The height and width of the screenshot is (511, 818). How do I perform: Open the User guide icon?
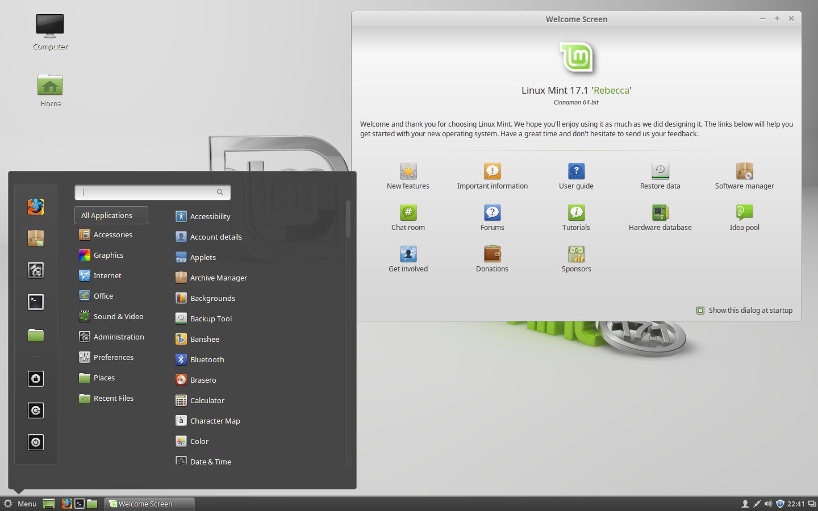[576, 171]
